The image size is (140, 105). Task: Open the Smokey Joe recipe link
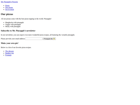click(x=10, y=53)
